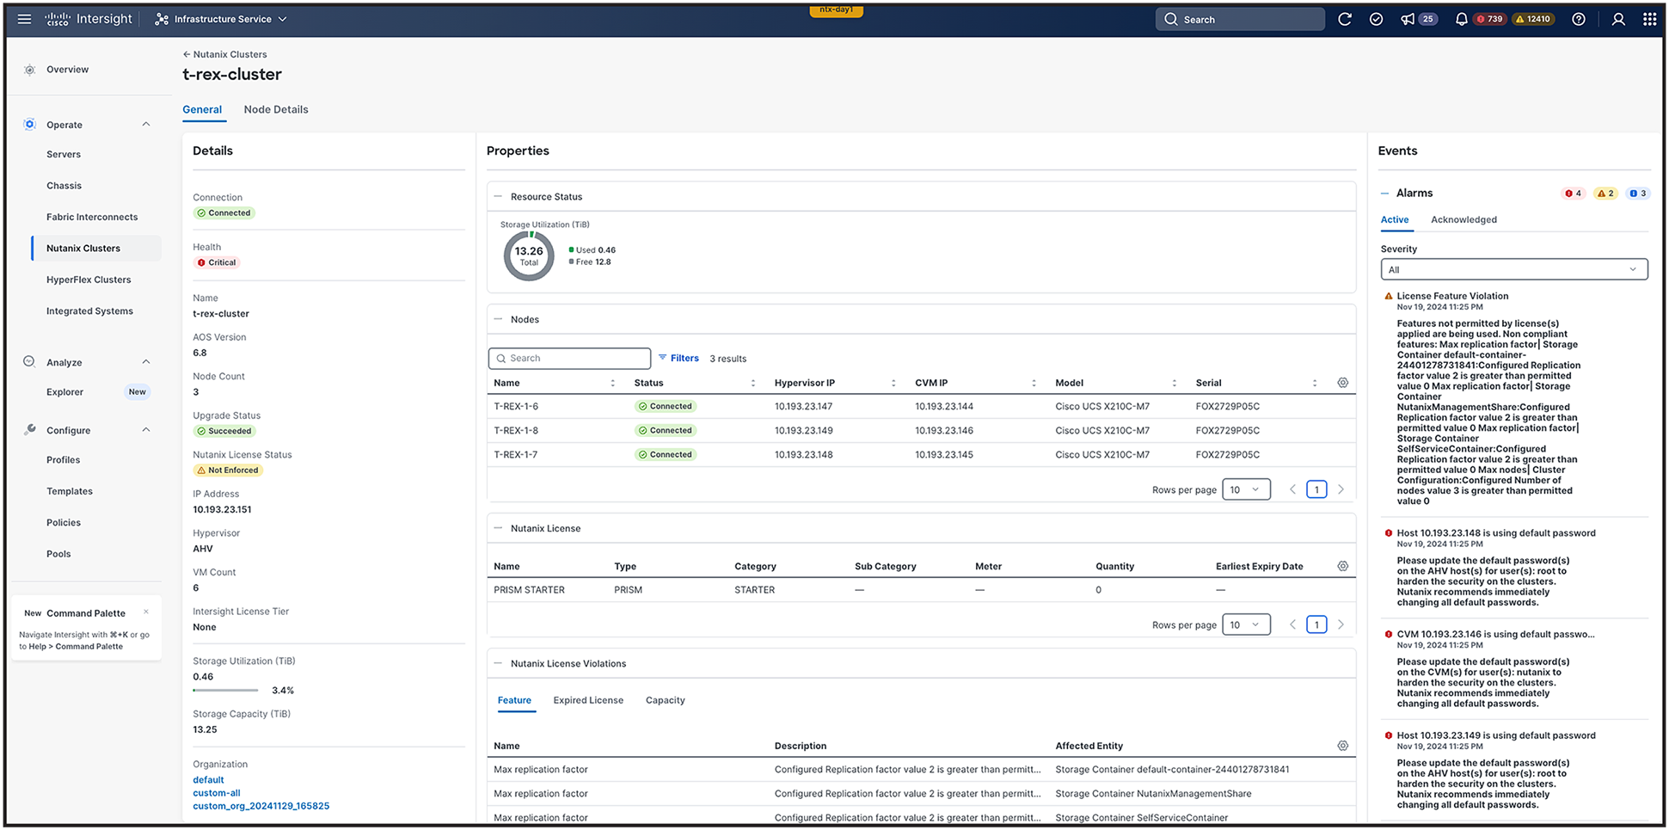This screenshot has width=1669, height=830.
Task: Collapse Nutanix License Violations section
Action: tap(498, 663)
